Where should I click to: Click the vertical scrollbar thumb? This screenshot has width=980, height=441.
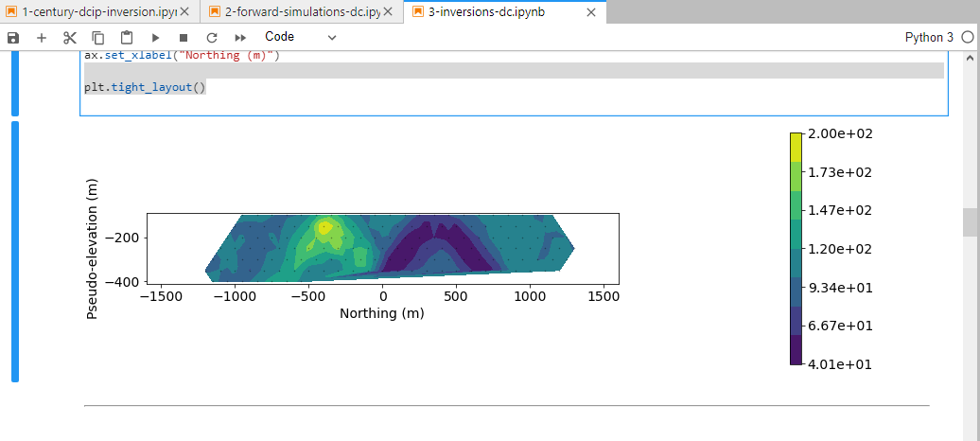coord(971,222)
